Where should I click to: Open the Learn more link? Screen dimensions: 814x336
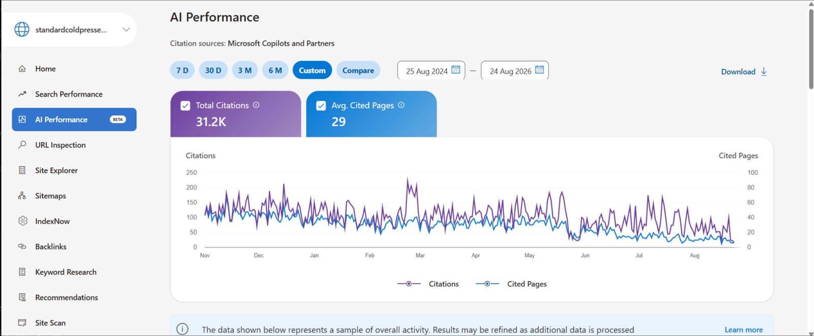pos(743,330)
